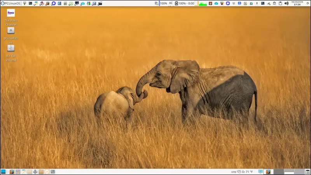Screen dimensions: 311x175
Task: Open the PCLinuxOS applications menu
Action: click(11, 3)
